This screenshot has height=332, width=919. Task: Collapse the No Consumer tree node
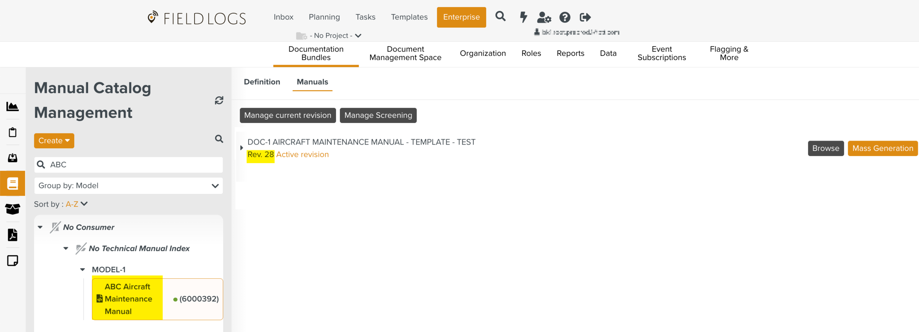[x=40, y=227]
